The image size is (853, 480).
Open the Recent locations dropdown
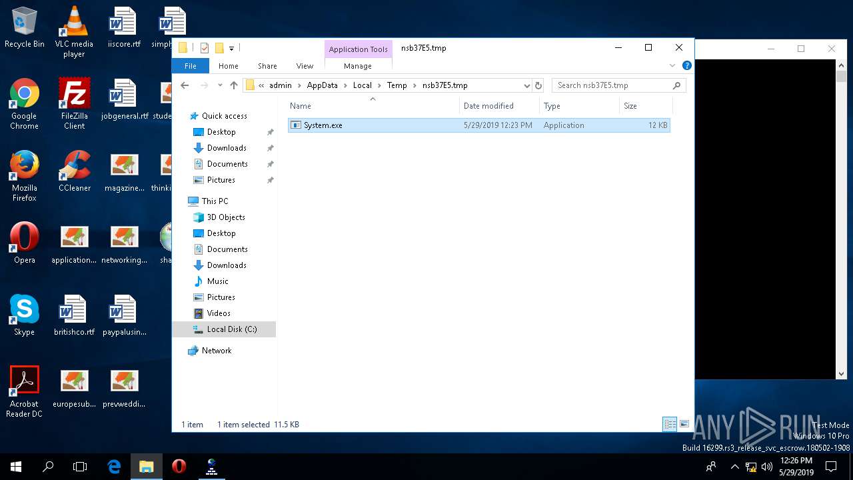coord(220,85)
